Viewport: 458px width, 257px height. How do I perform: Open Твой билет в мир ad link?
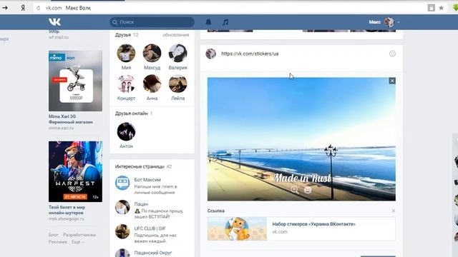[67, 210]
